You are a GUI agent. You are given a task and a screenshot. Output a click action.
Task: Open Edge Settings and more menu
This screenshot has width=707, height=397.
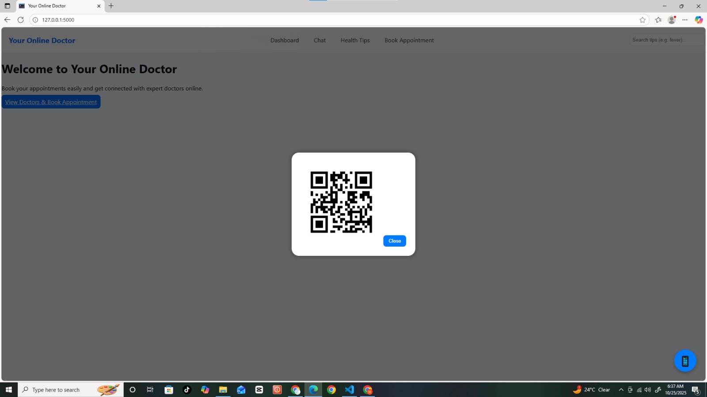point(685,20)
